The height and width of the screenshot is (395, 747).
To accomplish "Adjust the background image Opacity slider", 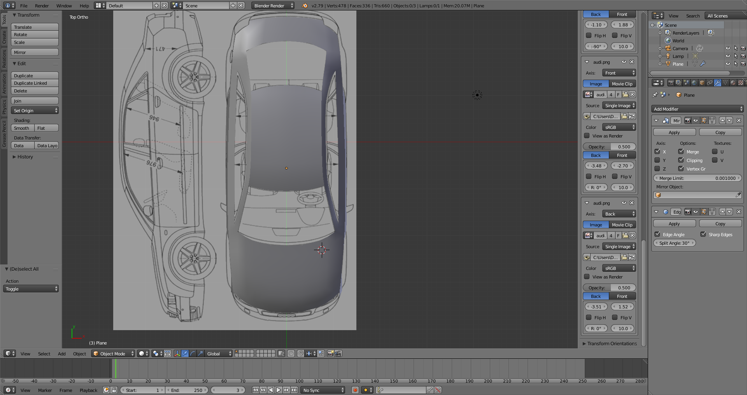I will pyautogui.click(x=609, y=147).
